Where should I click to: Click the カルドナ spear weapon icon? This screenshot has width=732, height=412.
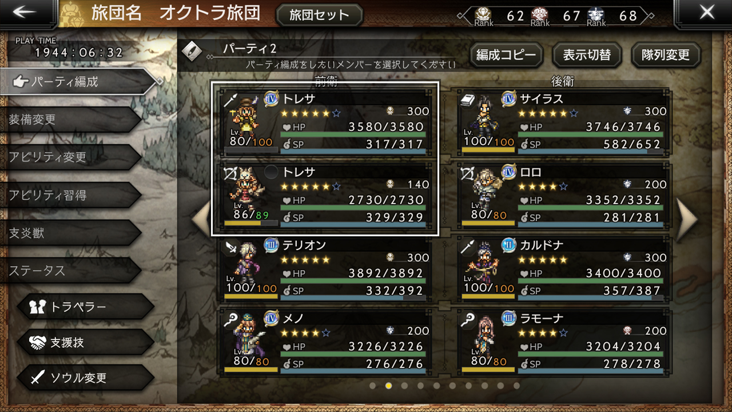pos(467,247)
